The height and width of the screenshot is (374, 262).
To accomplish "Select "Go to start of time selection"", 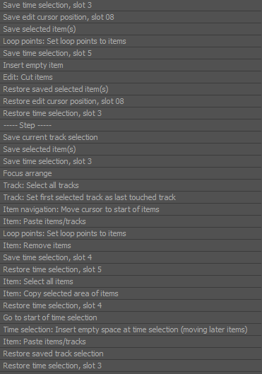I will (131, 317).
